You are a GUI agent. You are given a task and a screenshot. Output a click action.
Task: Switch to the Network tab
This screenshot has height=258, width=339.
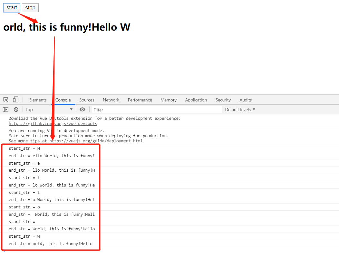click(111, 100)
